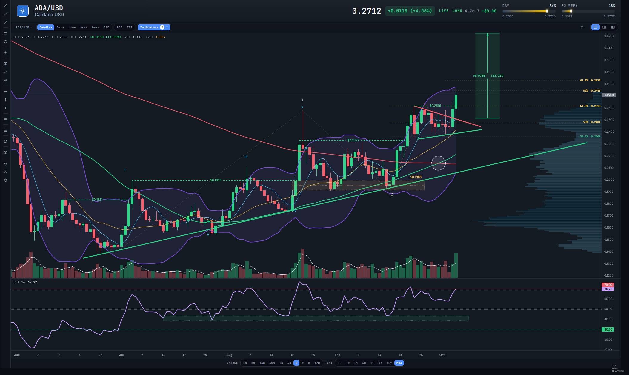Select the peaks pattern tool
The height and width of the screenshot is (375, 629).
coord(5,53)
